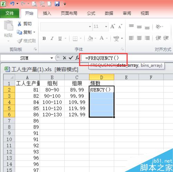Open the Paste options dropdown arrow

(x=8, y=41)
